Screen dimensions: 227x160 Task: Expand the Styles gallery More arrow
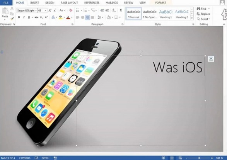click(192, 18)
